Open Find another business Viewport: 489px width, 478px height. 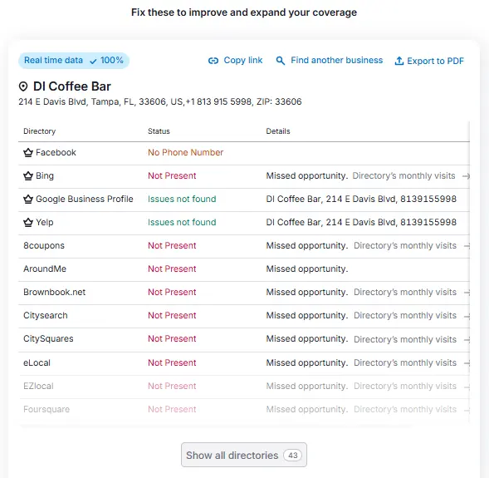point(330,60)
